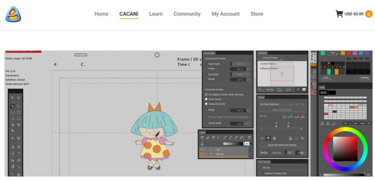Pick a hue on the color wheel ring

[346, 129]
